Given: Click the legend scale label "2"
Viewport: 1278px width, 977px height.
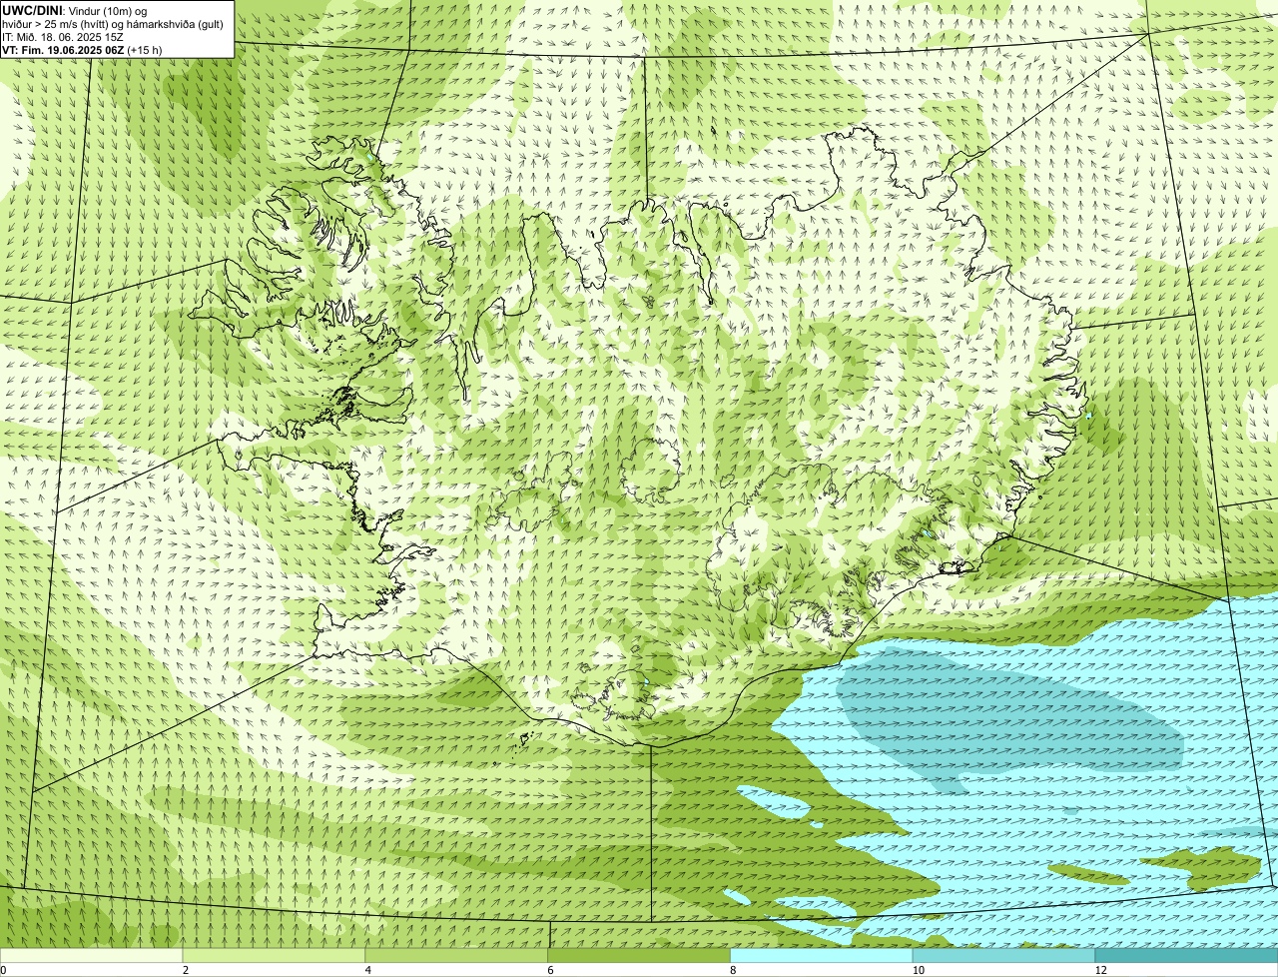Looking at the screenshot, I should click(x=186, y=970).
